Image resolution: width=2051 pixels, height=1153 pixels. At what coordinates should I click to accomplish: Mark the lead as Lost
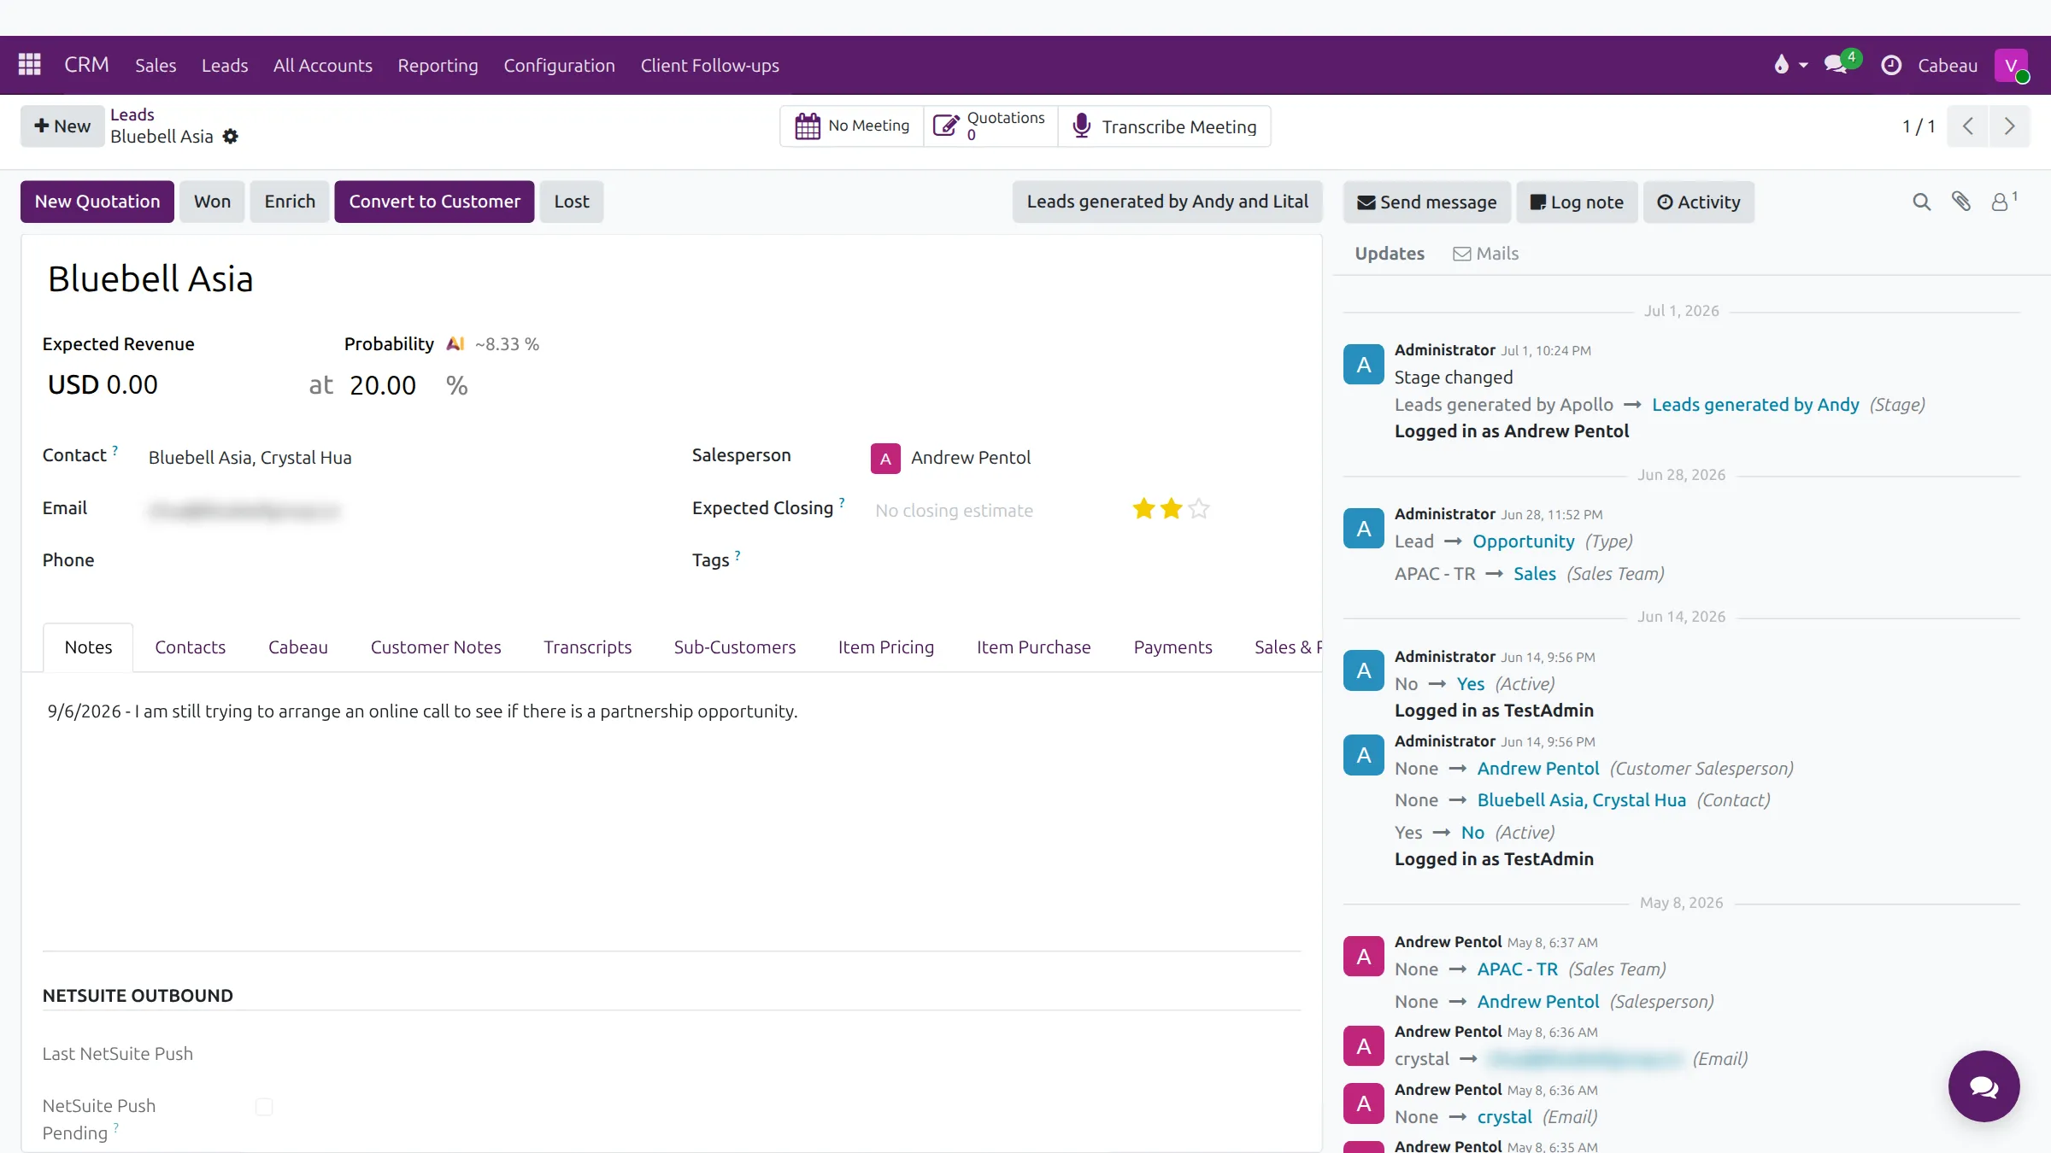pos(572,202)
